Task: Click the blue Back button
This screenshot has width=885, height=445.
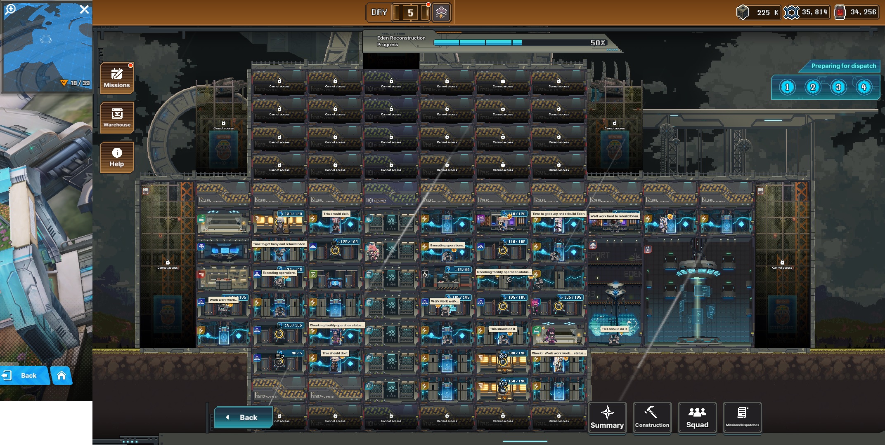Action: pyautogui.click(x=25, y=375)
